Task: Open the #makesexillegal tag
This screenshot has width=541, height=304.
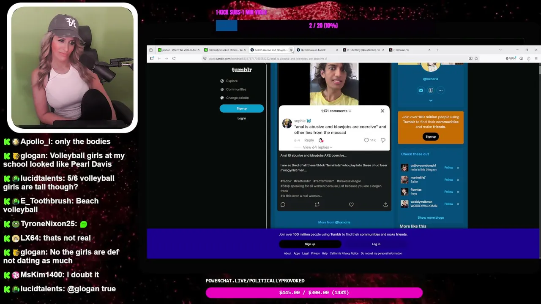Action: (349, 181)
